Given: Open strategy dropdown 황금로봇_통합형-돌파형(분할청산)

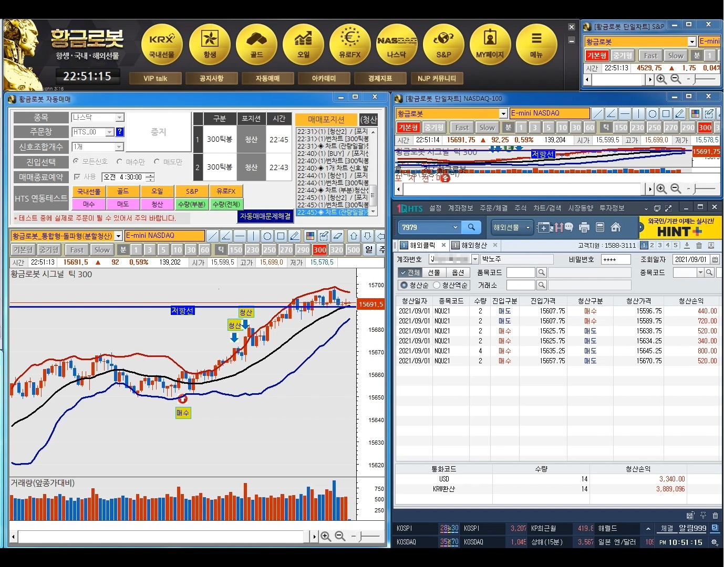Looking at the screenshot, I should pyautogui.click(x=119, y=236).
